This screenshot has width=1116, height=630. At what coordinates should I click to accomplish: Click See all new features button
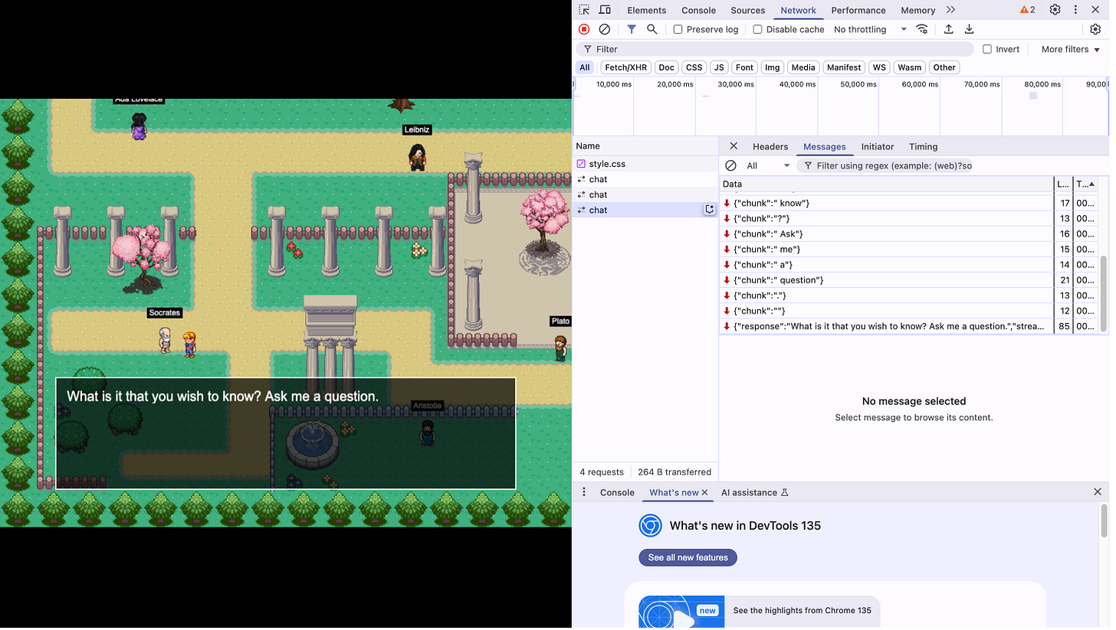pyautogui.click(x=688, y=557)
